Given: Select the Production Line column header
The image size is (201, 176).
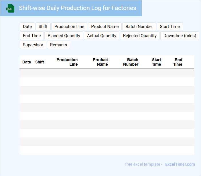Looking at the screenshot, I should (x=67, y=62).
